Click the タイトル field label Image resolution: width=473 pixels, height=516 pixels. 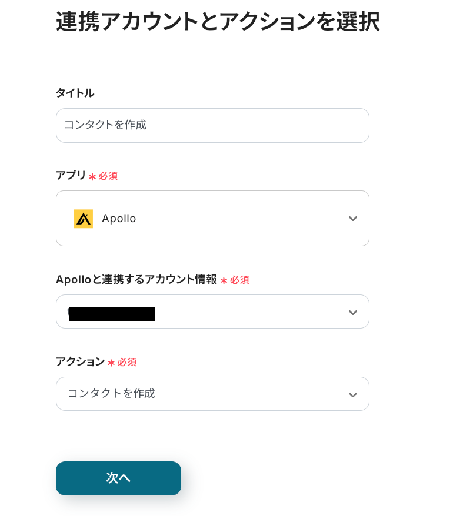(75, 93)
